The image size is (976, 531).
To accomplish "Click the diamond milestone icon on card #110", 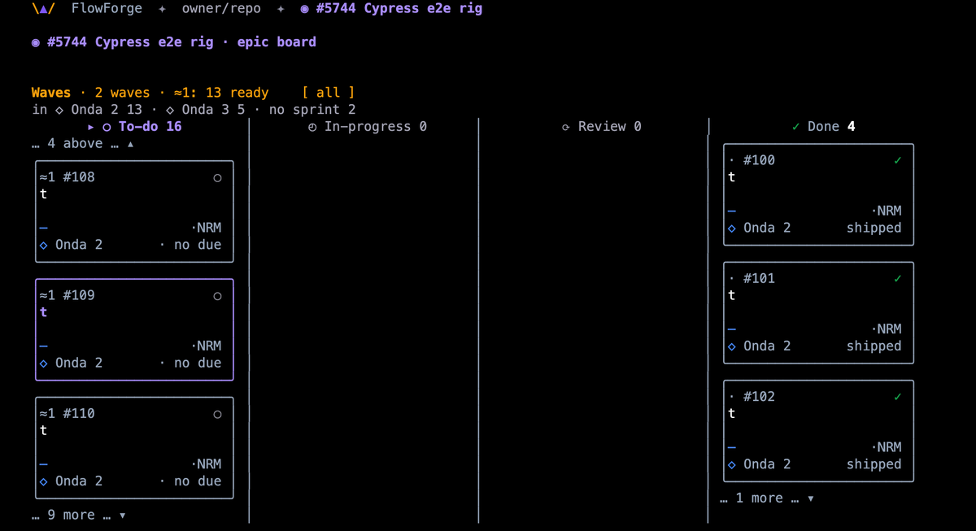I will point(44,481).
